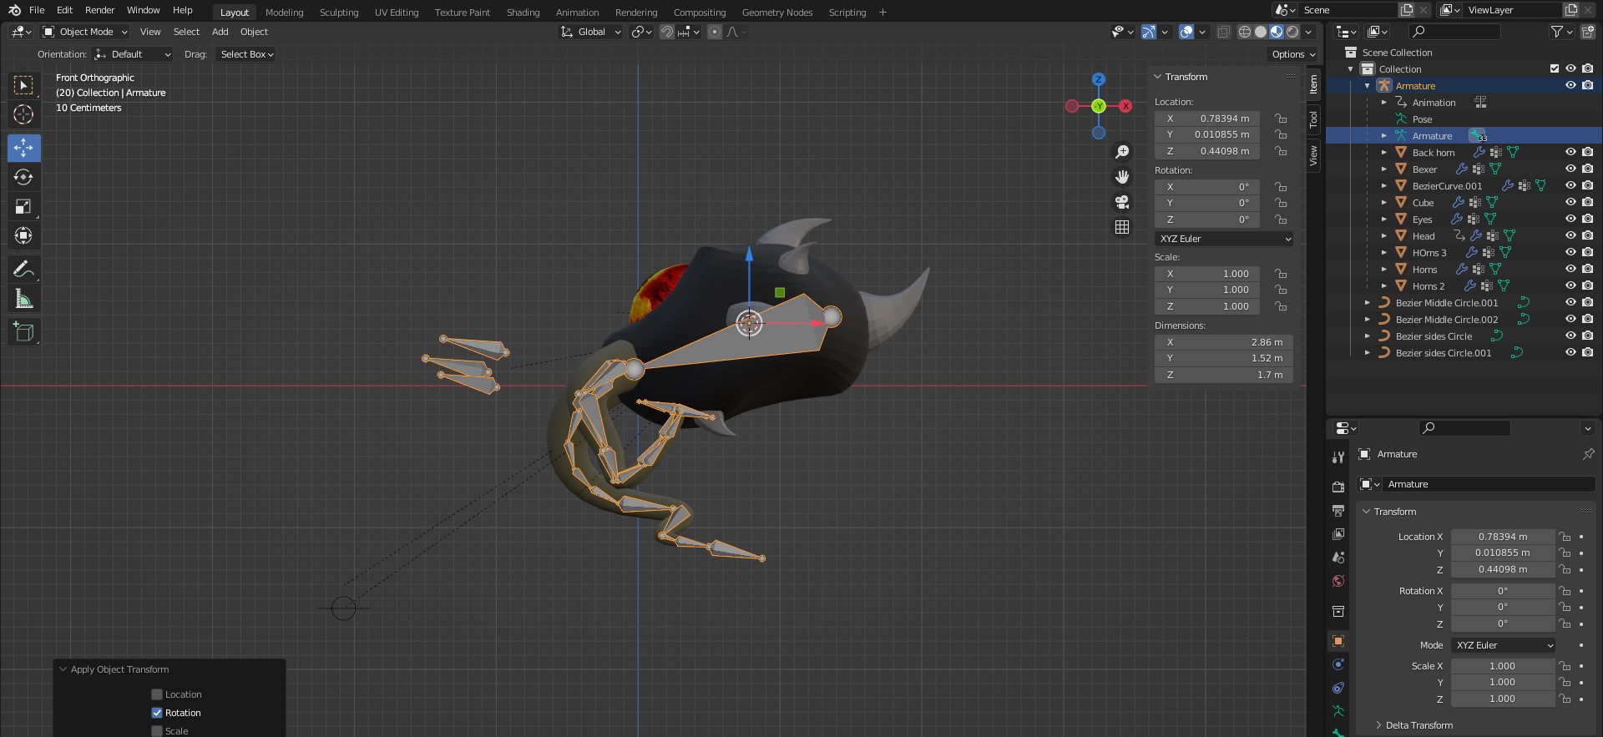
Task: Click the outliner search field
Action: pos(1454,32)
